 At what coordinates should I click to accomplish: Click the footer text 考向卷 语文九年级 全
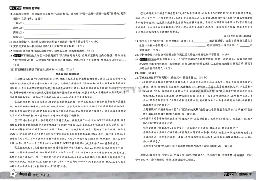[x=34, y=175]
